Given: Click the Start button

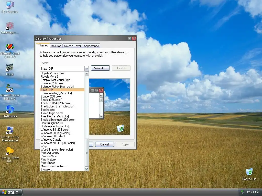Looking at the screenshot, I should click(x=11, y=192).
